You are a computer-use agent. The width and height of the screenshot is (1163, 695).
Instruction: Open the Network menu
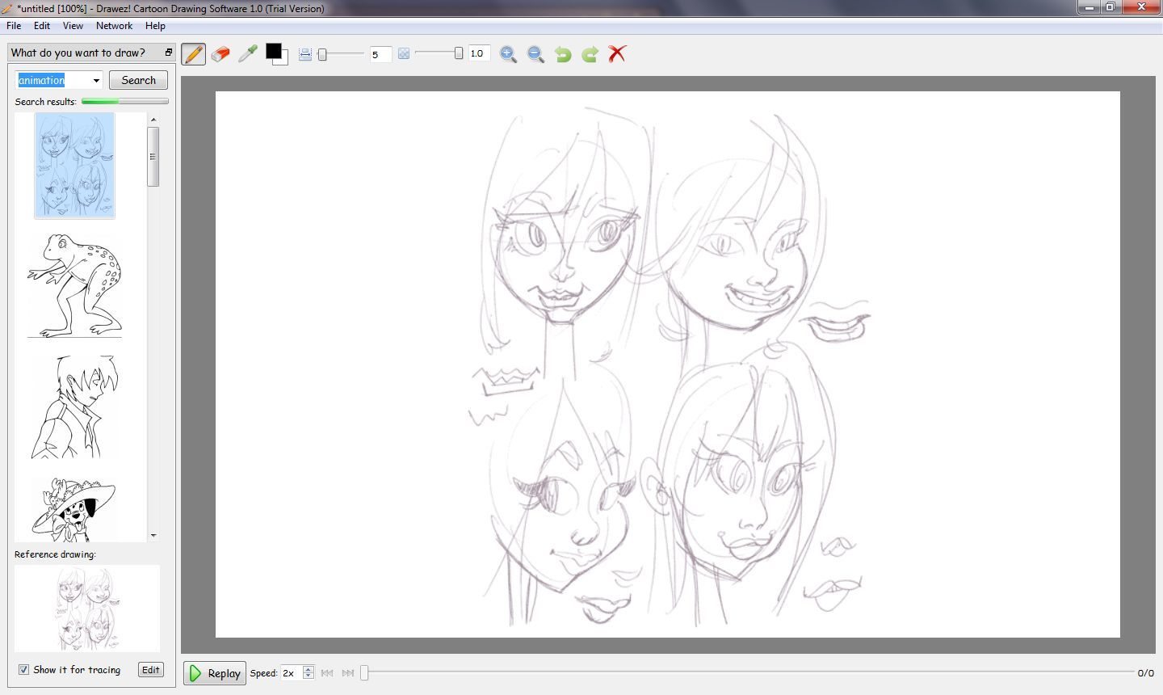pyautogui.click(x=114, y=26)
